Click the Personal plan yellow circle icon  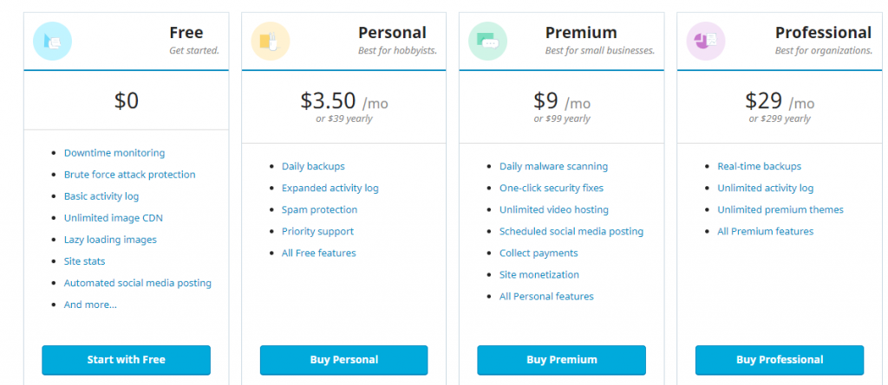click(x=270, y=41)
